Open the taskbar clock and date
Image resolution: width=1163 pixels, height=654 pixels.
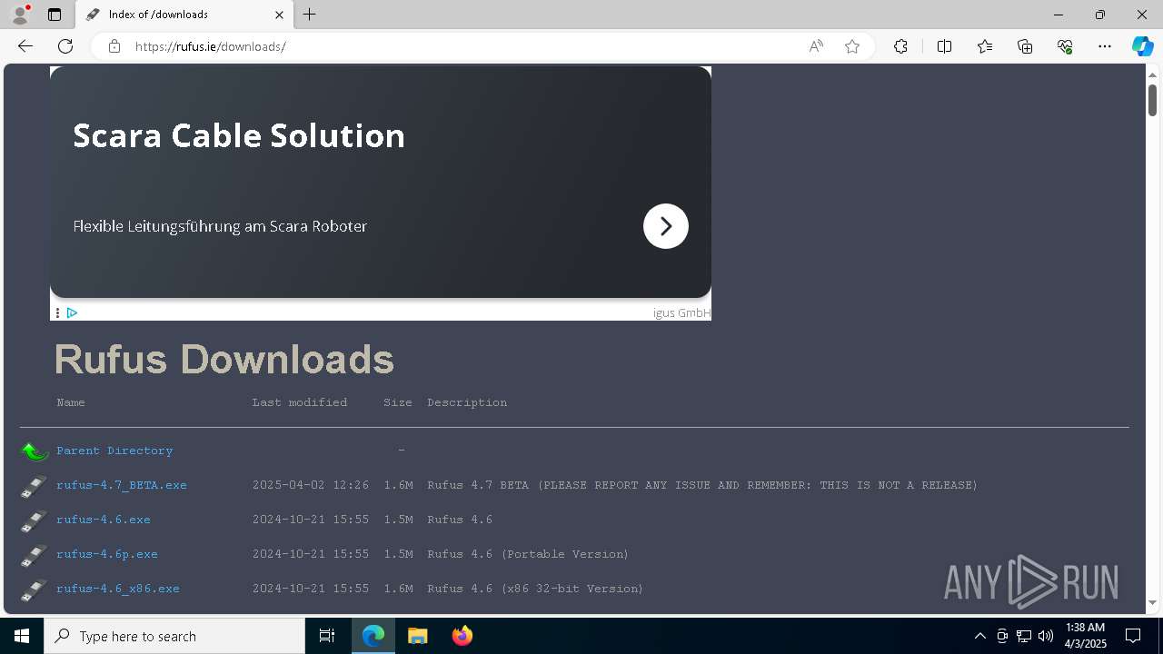click(x=1085, y=636)
